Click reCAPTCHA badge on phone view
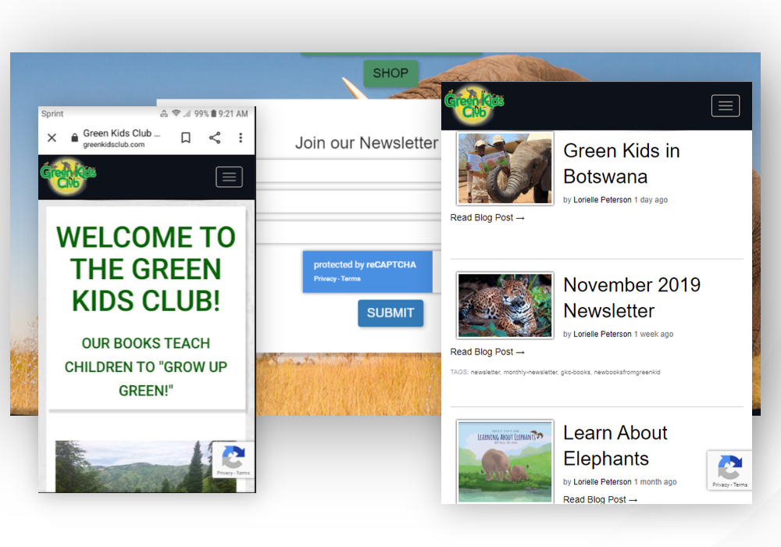The width and height of the screenshot is (781, 547). pos(233,459)
